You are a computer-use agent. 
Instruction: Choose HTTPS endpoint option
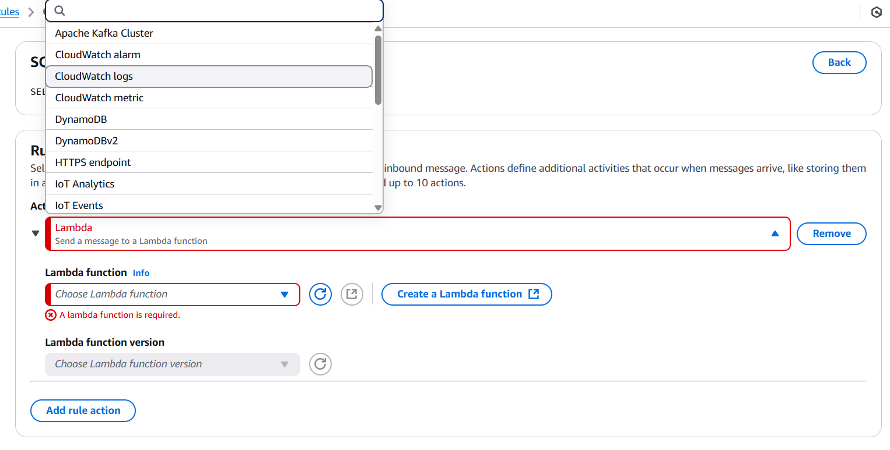(x=209, y=162)
